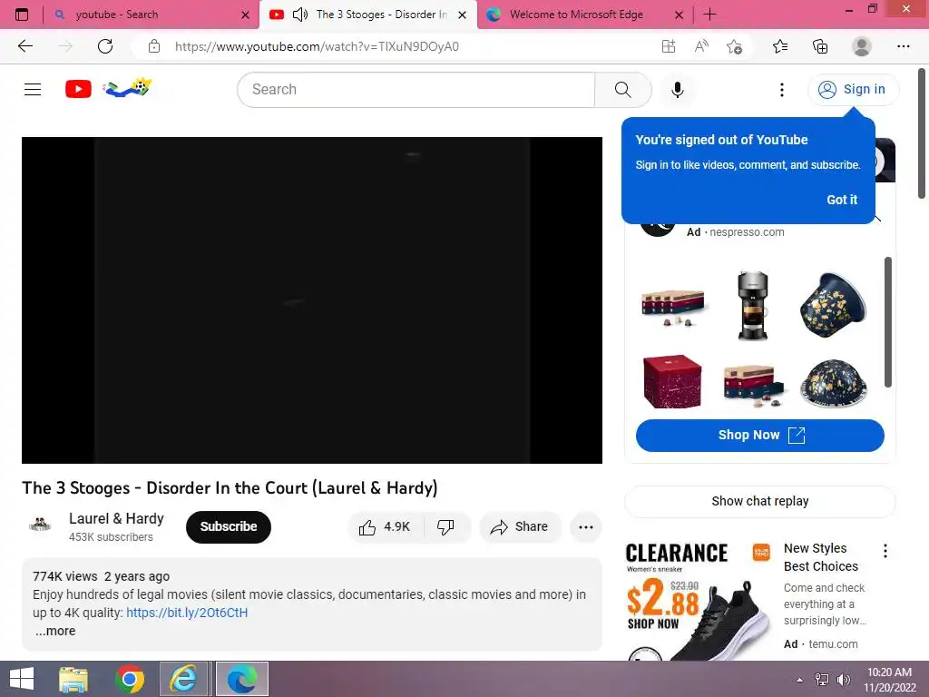This screenshot has width=929, height=697.
Task: Launch Internet Explorer from taskbar
Action: click(x=183, y=679)
